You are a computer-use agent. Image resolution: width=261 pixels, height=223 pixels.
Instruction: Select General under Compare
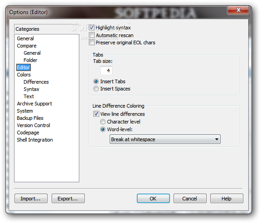pos(32,53)
